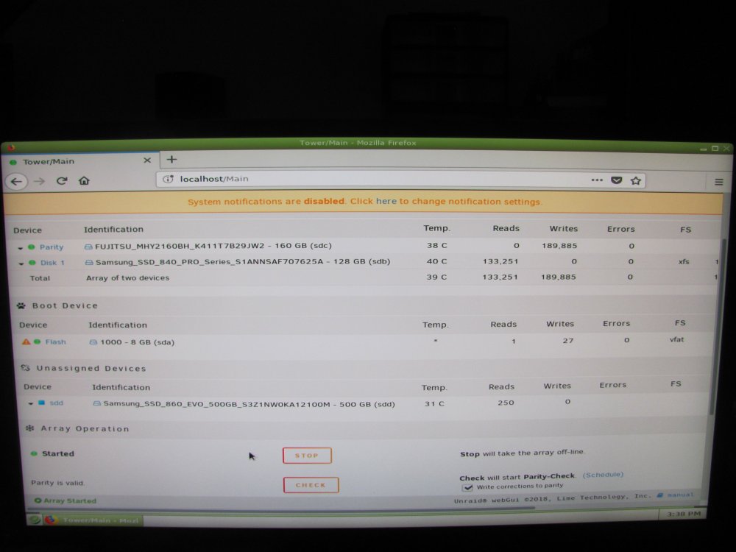This screenshot has width=736, height=552.
Task: Open the Firefox home page icon
Action: pyautogui.click(x=84, y=180)
